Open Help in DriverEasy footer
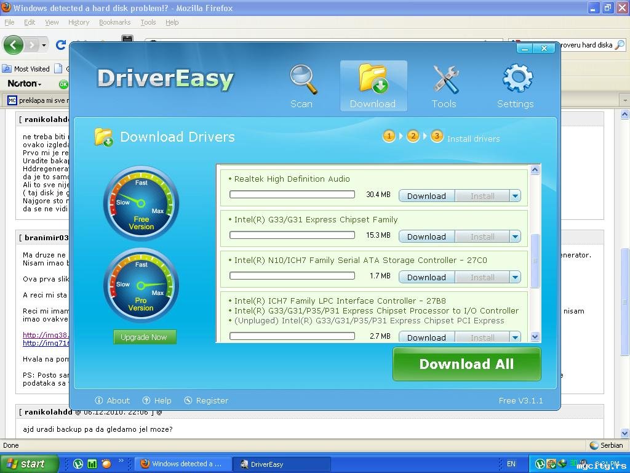 [x=157, y=400]
